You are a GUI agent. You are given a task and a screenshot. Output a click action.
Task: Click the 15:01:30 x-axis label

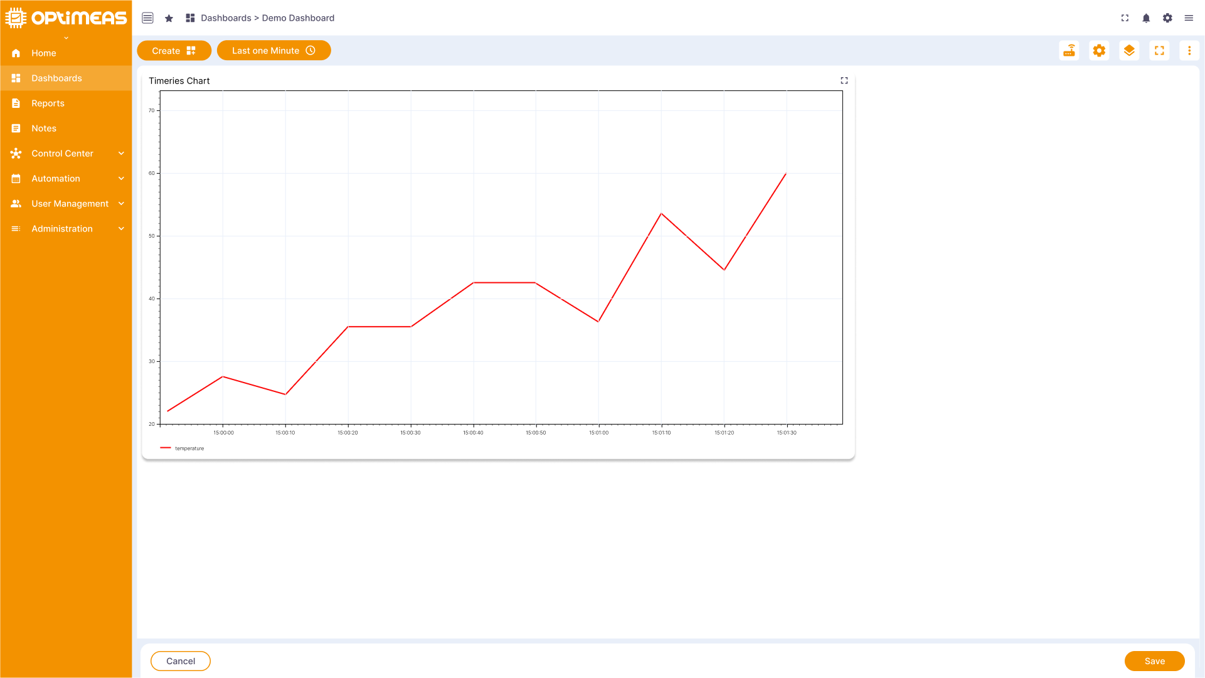coord(787,433)
